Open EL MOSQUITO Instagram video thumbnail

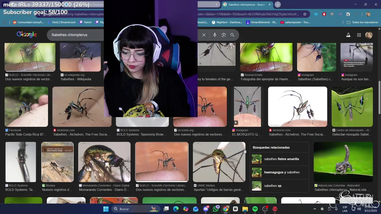[x=247, y=107]
